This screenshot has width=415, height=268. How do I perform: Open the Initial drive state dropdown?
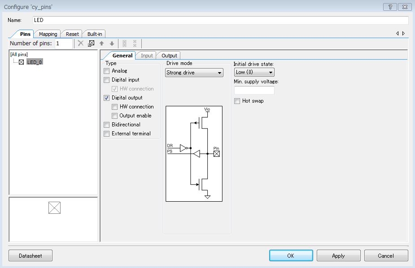[254, 72]
